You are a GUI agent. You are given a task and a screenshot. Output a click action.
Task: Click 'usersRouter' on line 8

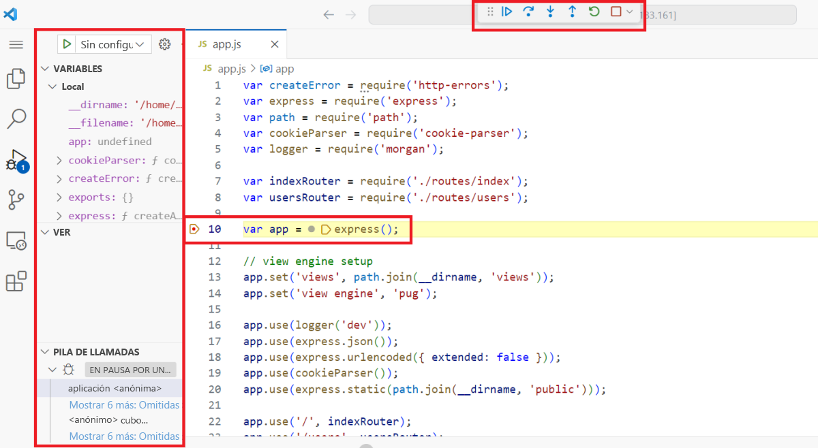[x=305, y=197]
